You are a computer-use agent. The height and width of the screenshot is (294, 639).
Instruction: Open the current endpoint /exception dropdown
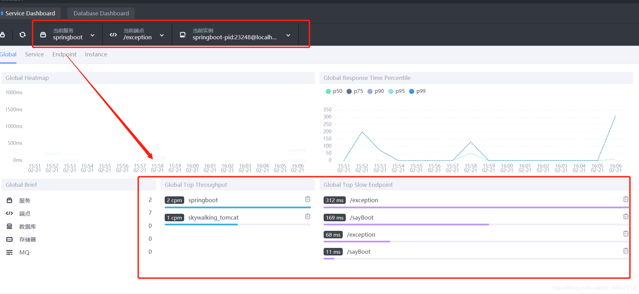[137, 34]
